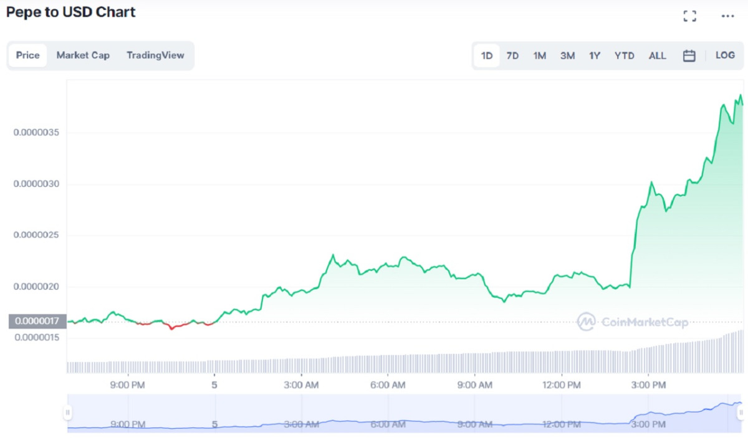Click the 12:00 PM main axis label
The width and height of the screenshot is (748, 438).
tap(561, 385)
